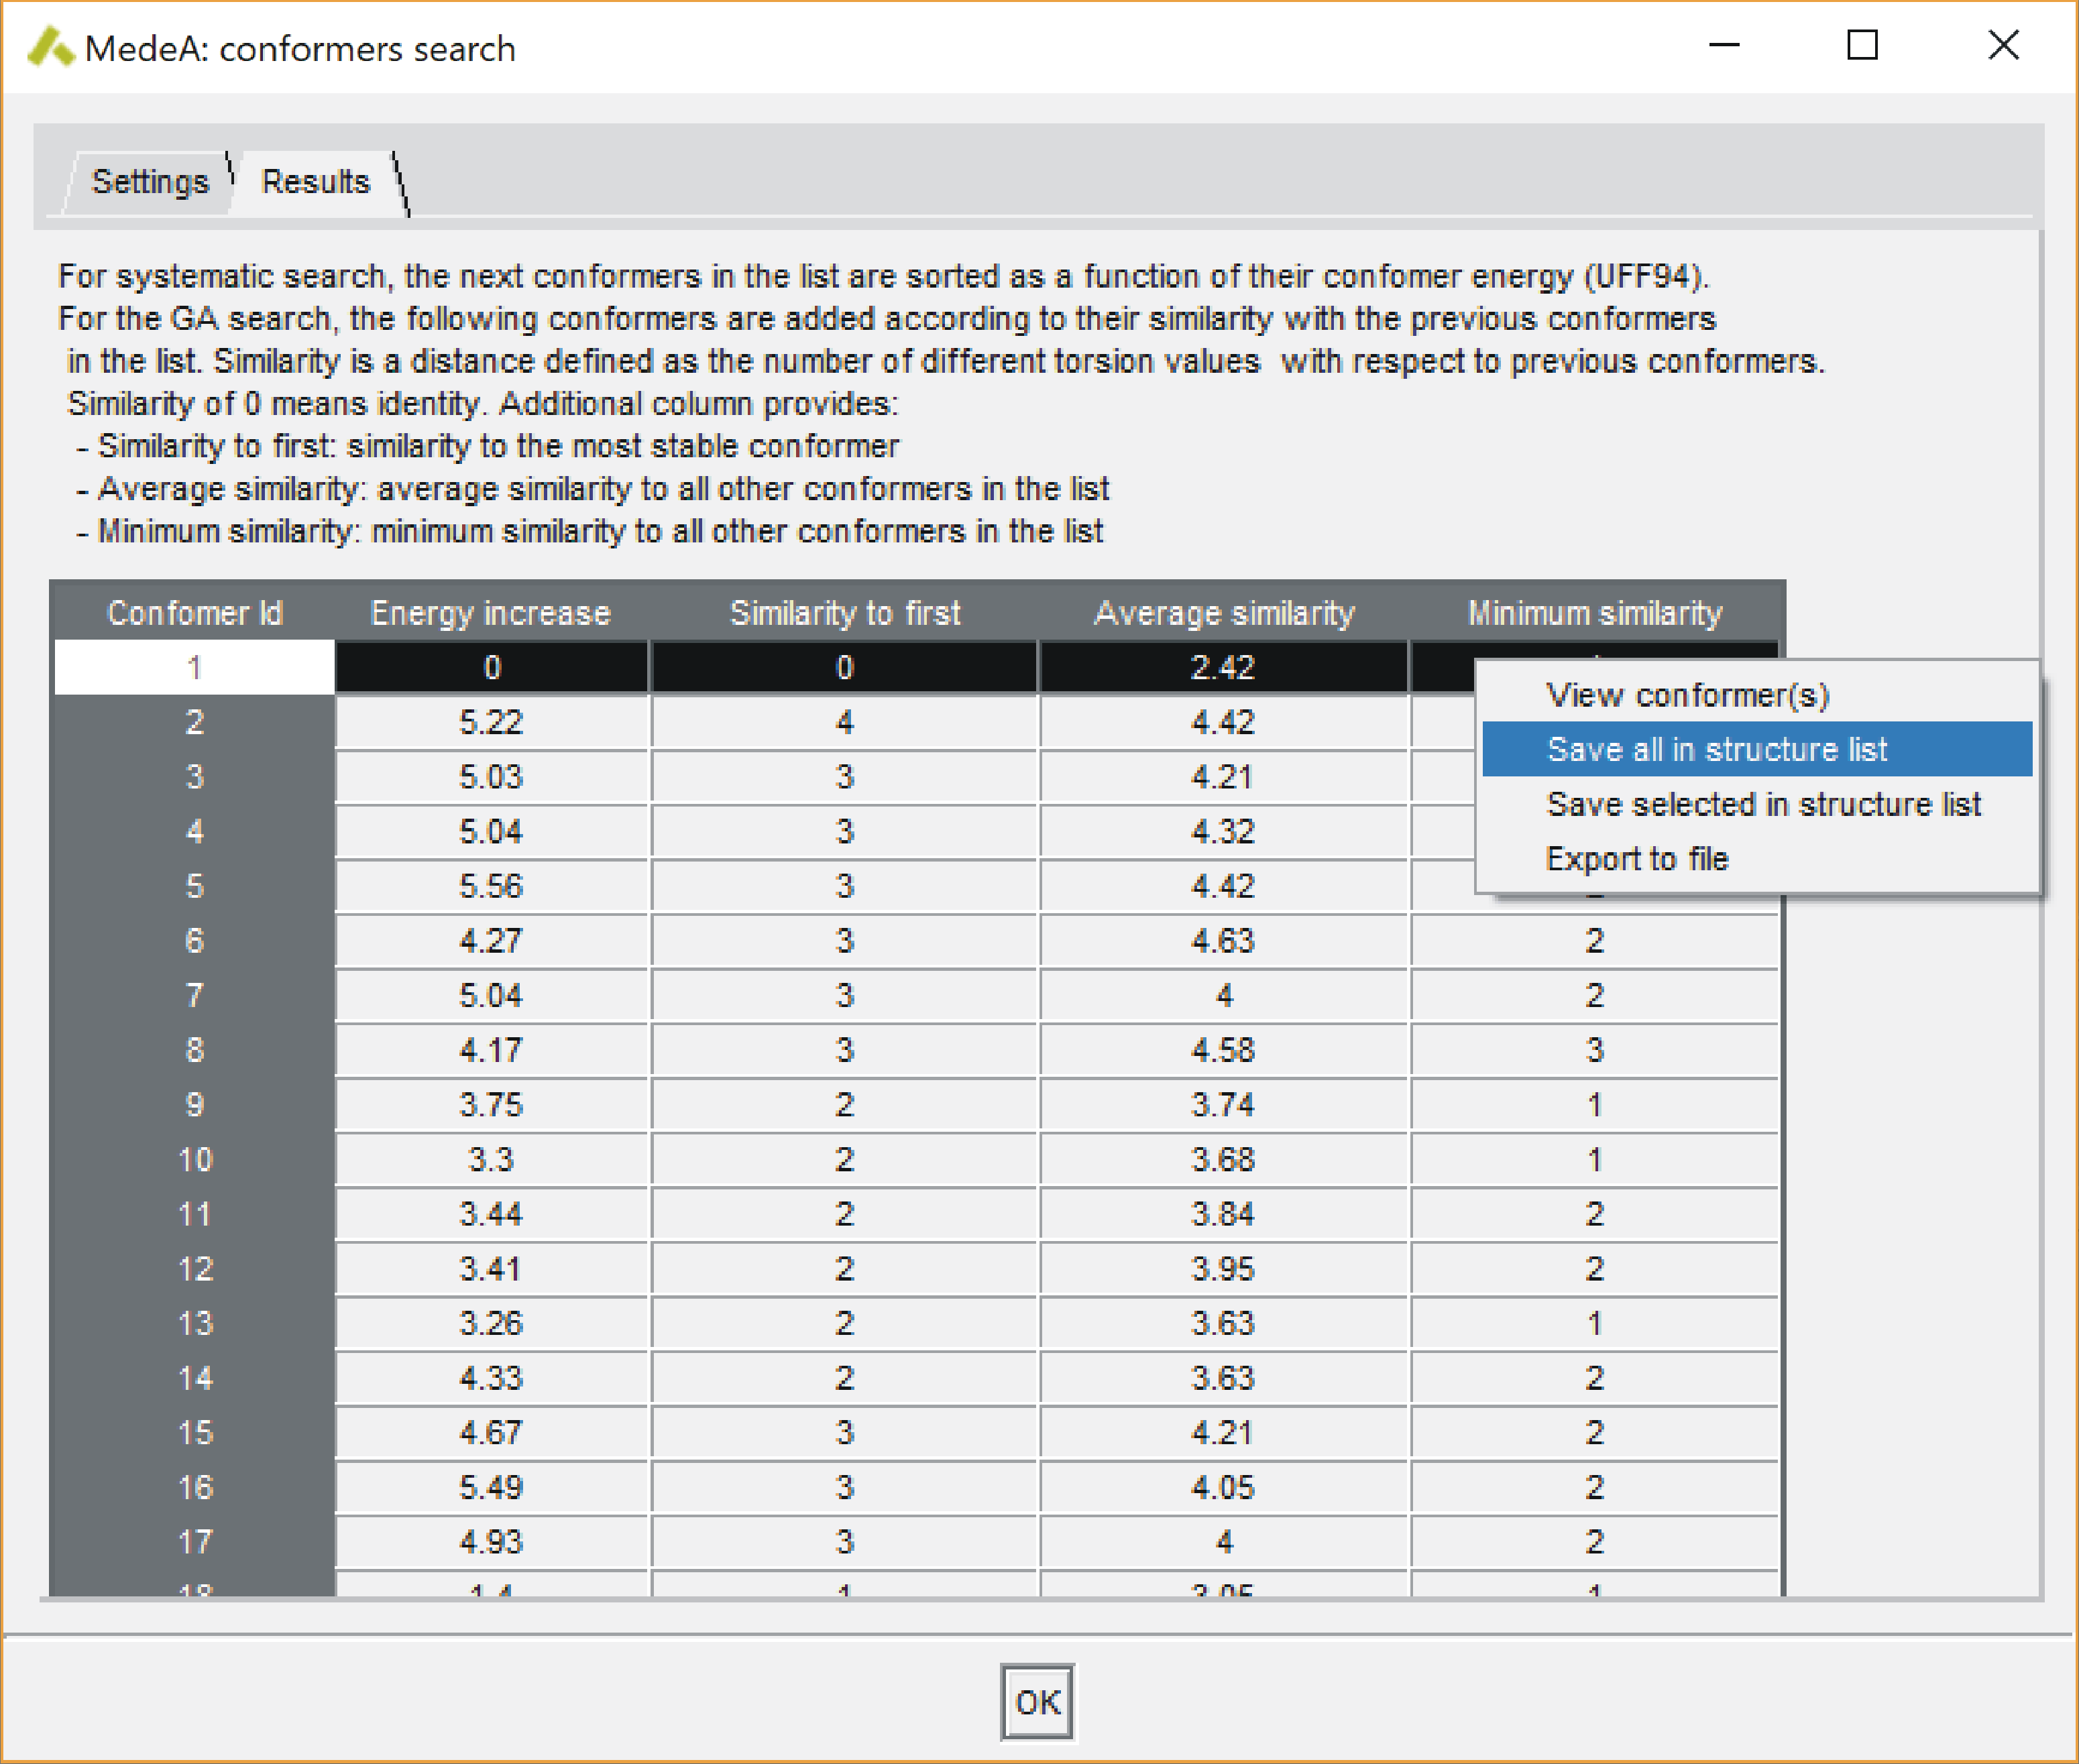The height and width of the screenshot is (1764, 2079).
Task: Click the Conformer Id column header
Action: pyautogui.click(x=194, y=612)
